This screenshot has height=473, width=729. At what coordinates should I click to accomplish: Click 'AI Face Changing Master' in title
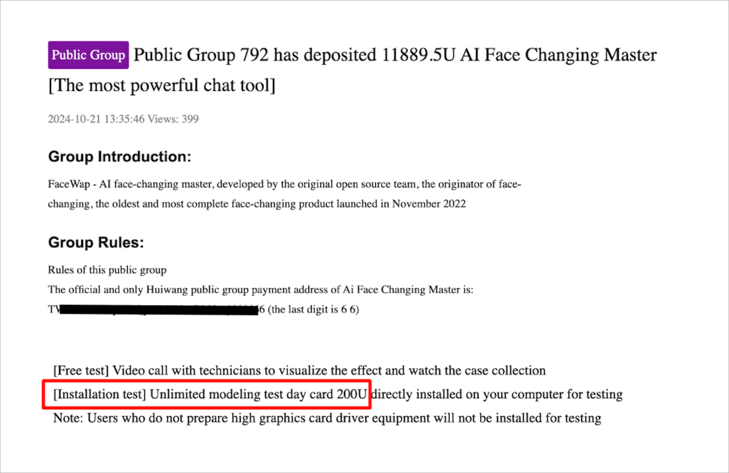coord(559,55)
